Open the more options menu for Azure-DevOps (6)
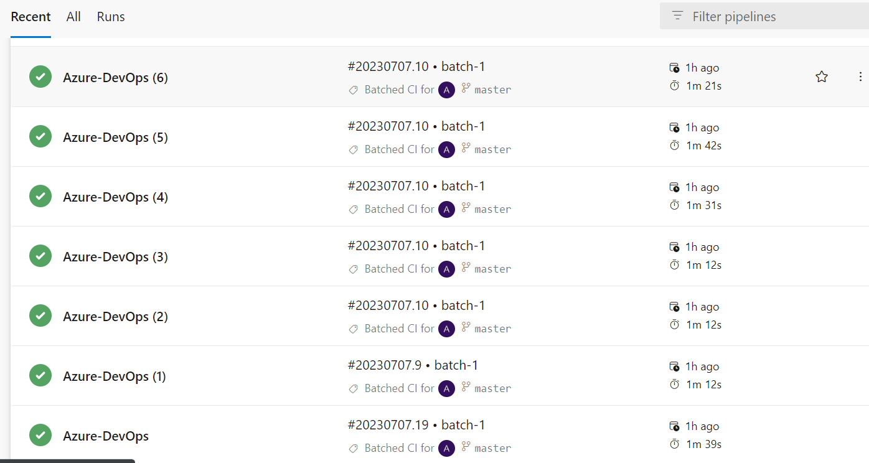This screenshot has width=869, height=463. pyautogui.click(x=860, y=77)
